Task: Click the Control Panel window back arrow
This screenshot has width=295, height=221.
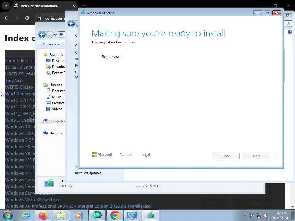Action: [x=71, y=24]
